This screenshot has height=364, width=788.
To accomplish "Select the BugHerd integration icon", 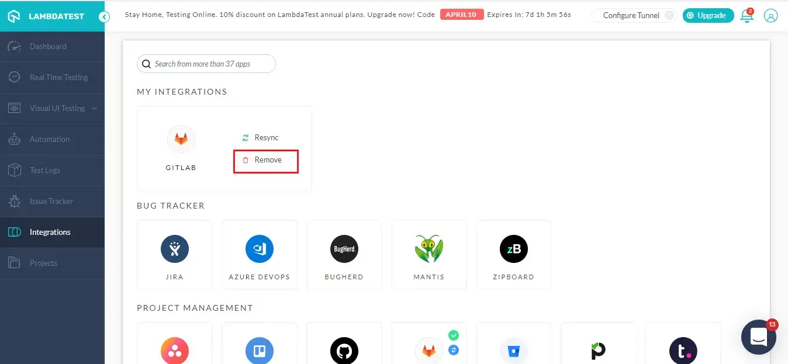I will (344, 249).
